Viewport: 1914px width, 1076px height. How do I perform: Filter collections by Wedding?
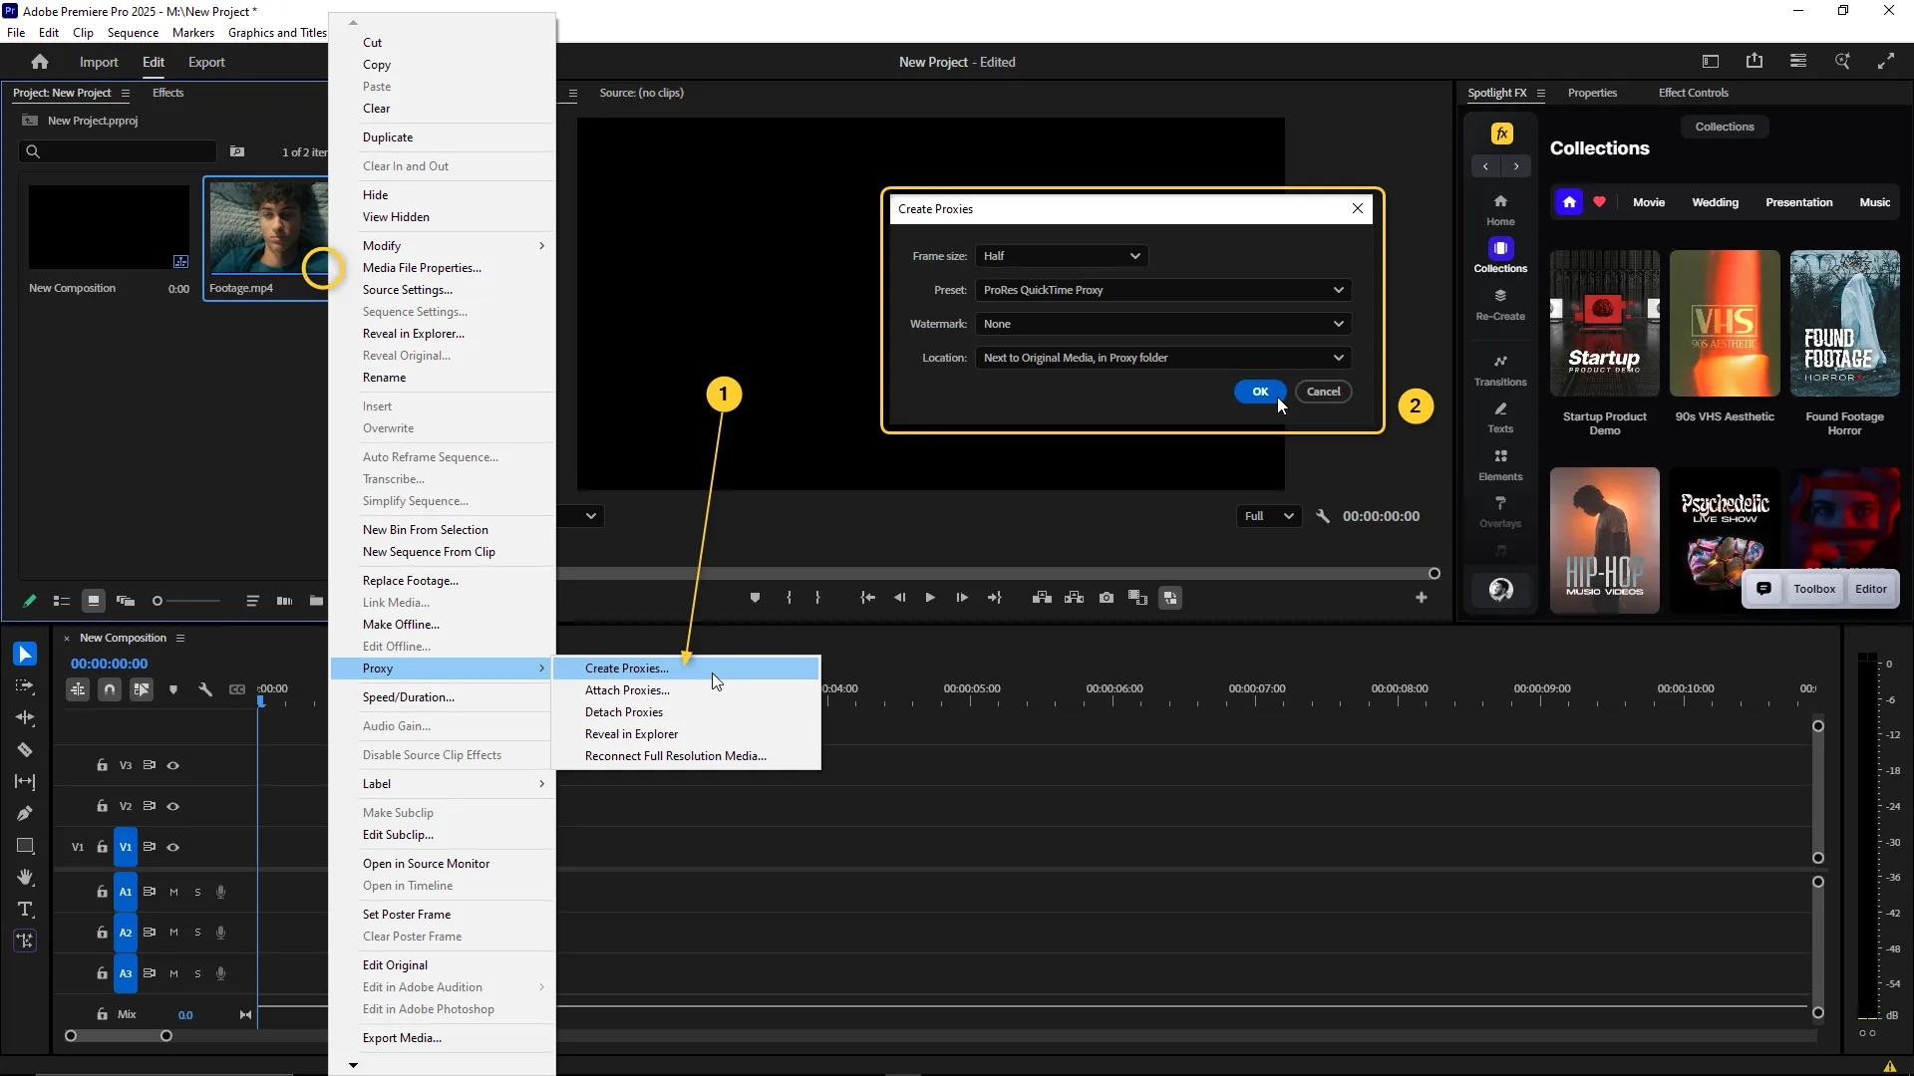tap(1715, 202)
